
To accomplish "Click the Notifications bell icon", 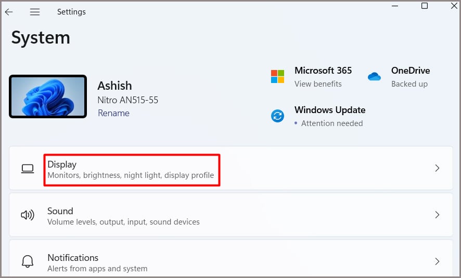I will pos(28,261).
